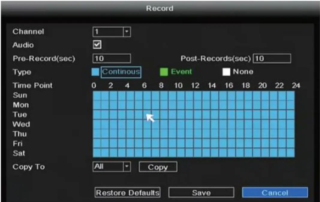Expand the Channel selection list arrow
This screenshot has width=320, height=202.
[127, 32]
